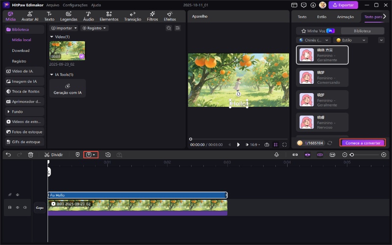Toggle visibility eye on video track
The width and height of the screenshot is (392, 245).
[x=17, y=207]
